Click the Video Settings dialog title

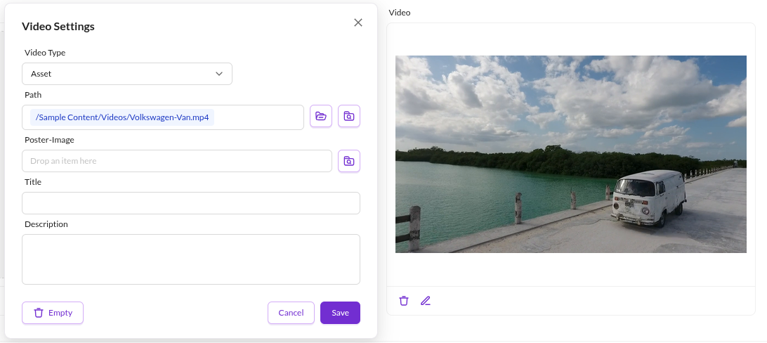[x=58, y=27]
